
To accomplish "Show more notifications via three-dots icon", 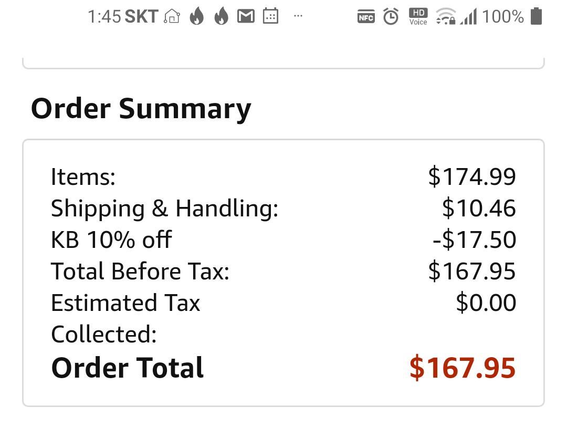I will [298, 16].
